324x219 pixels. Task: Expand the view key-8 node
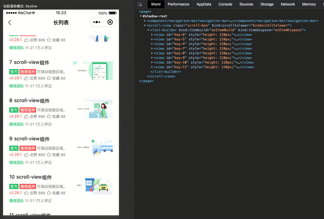[x=152, y=53]
